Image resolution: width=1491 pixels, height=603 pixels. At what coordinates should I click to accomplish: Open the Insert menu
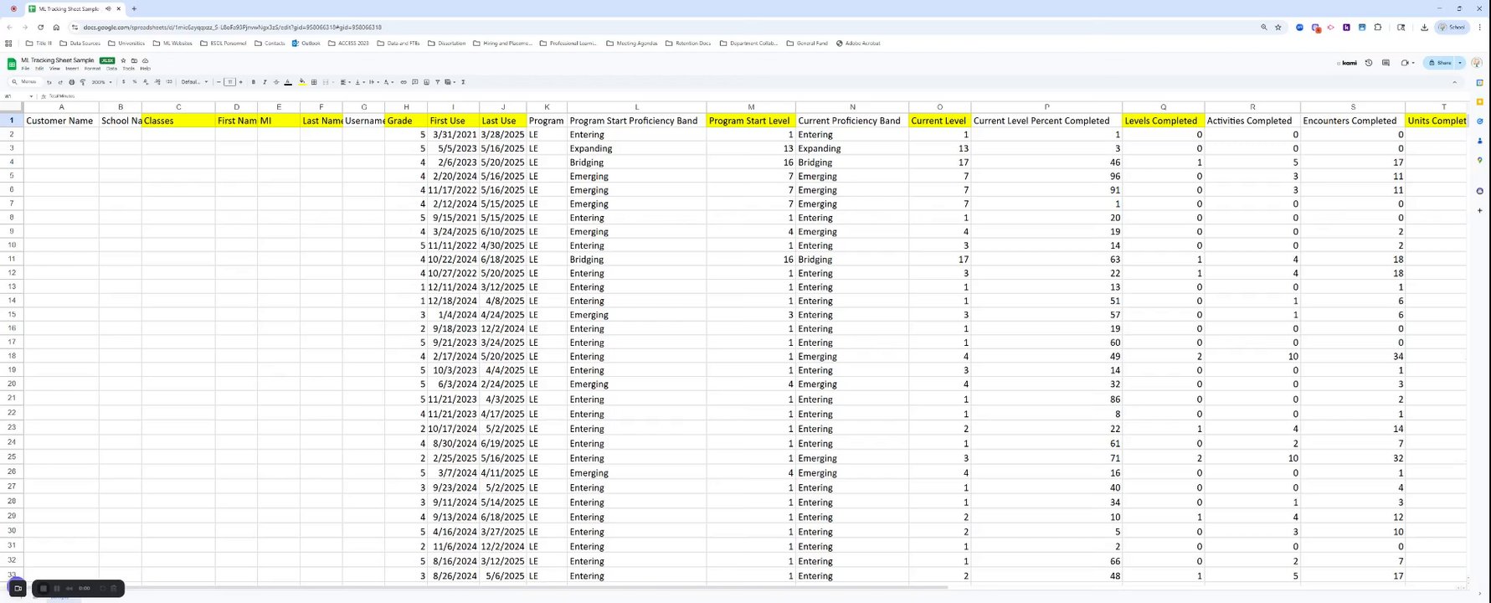72,69
